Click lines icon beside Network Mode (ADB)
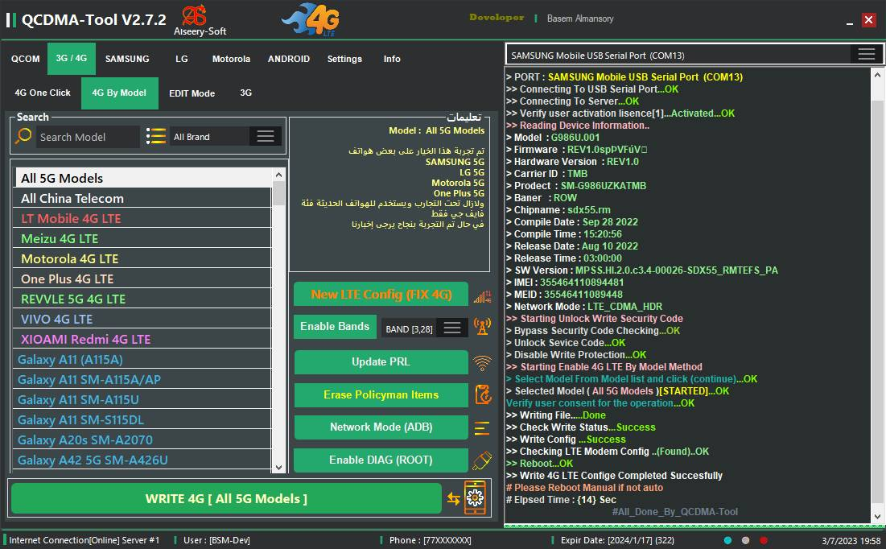The image size is (886, 549). pyautogui.click(x=482, y=428)
